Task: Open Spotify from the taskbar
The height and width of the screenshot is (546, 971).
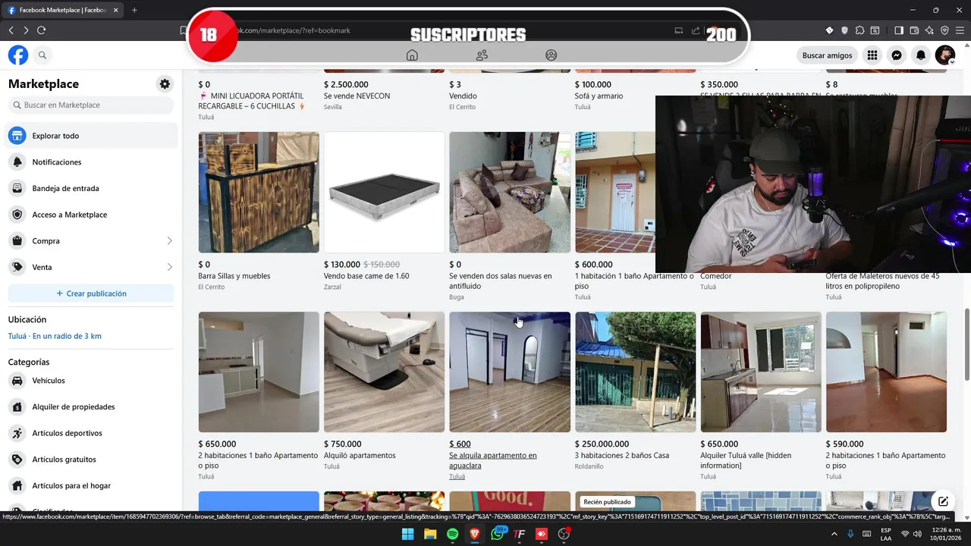Action: click(452, 534)
